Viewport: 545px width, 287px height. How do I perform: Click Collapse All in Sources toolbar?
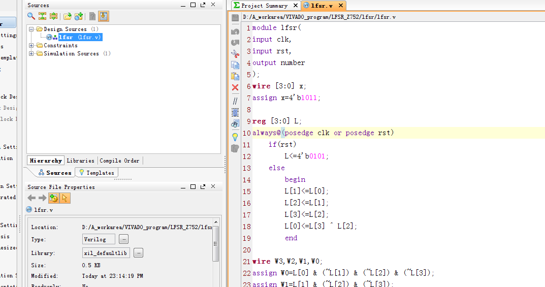click(43, 17)
